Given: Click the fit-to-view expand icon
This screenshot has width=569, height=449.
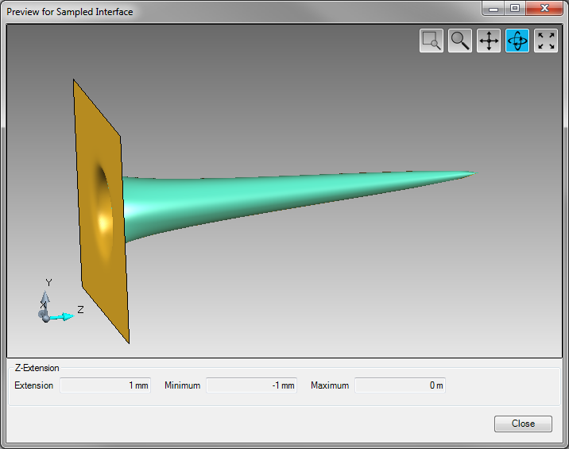Looking at the screenshot, I should click(546, 41).
